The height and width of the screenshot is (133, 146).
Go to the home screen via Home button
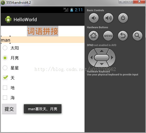click(93, 36)
